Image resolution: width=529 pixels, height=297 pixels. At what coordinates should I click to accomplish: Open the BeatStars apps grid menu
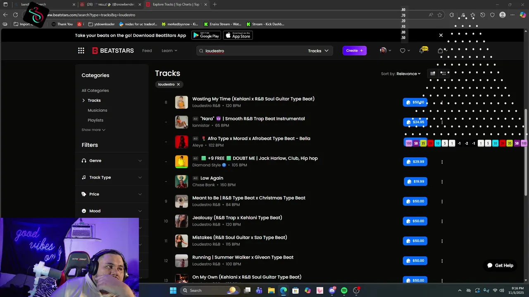[81, 50]
